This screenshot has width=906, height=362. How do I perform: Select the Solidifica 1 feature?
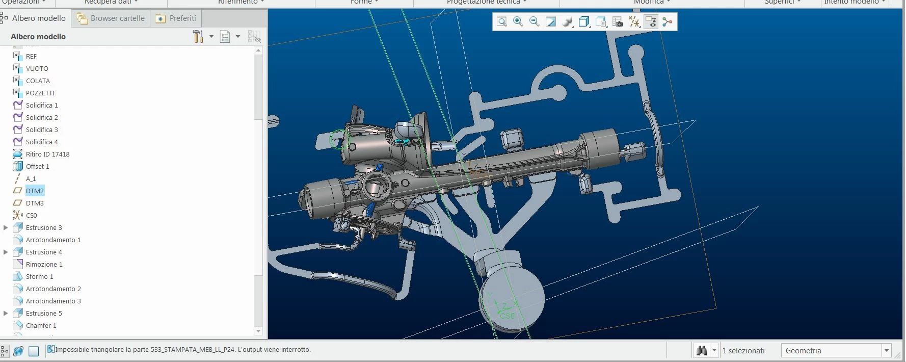(x=42, y=105)
